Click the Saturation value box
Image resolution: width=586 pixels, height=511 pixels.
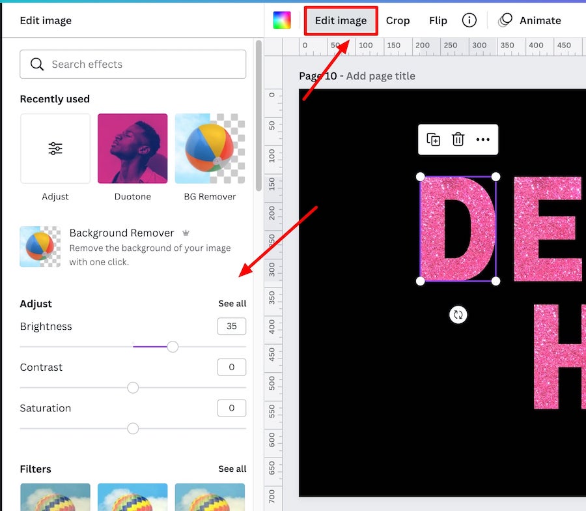(x=232, y=408)
